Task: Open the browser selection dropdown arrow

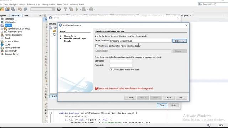Action: pyautogui.click(x=62, y=10)
